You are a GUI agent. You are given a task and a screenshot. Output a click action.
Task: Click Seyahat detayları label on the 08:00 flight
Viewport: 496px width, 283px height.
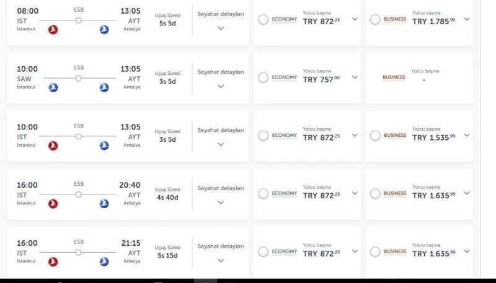[221, 14]
